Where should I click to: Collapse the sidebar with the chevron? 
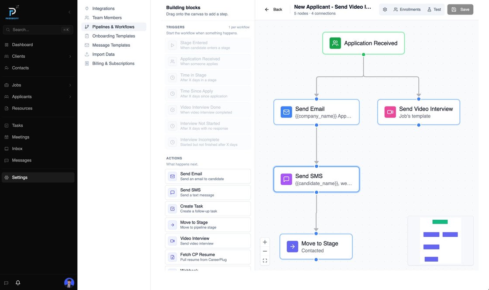(69, 12)
